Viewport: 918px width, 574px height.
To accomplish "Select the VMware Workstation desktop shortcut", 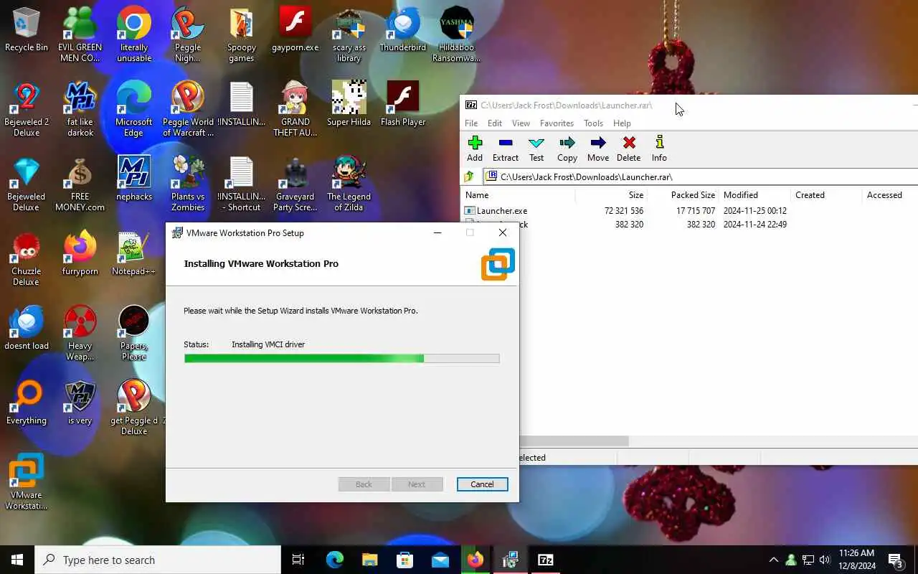I will (27, 481).
